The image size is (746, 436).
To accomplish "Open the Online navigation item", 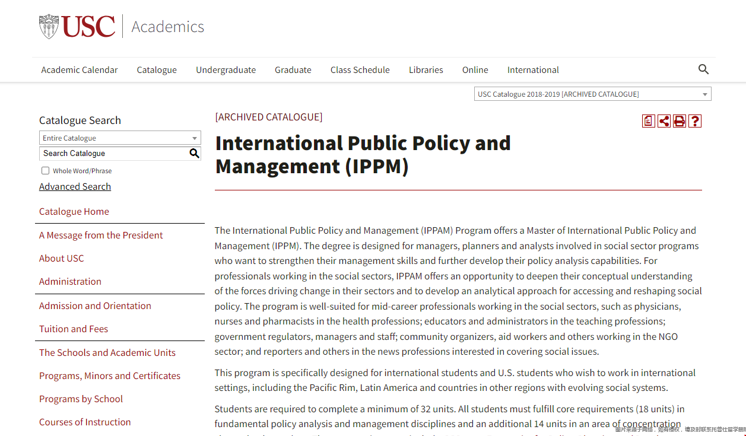I will [475, 70].
